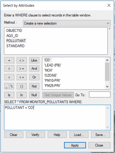The image size is (115, 153).
Task: Select the STANDARD field
Action: click(15, 46)
